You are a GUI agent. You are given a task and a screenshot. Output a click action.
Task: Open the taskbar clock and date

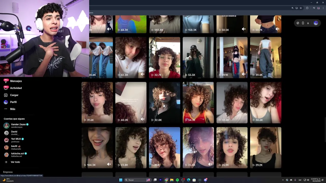316,180
